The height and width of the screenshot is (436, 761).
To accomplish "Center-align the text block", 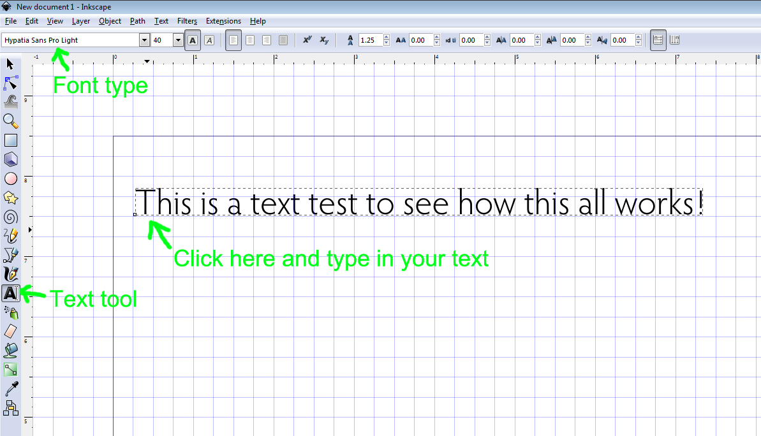I will [249, 40].
